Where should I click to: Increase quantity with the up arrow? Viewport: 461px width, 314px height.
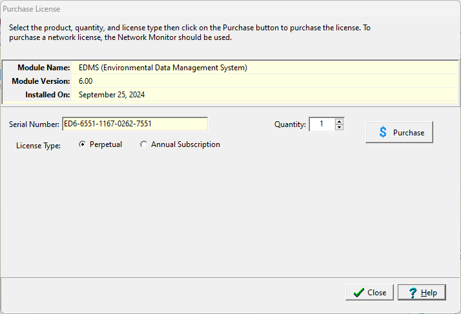(340, 121)
